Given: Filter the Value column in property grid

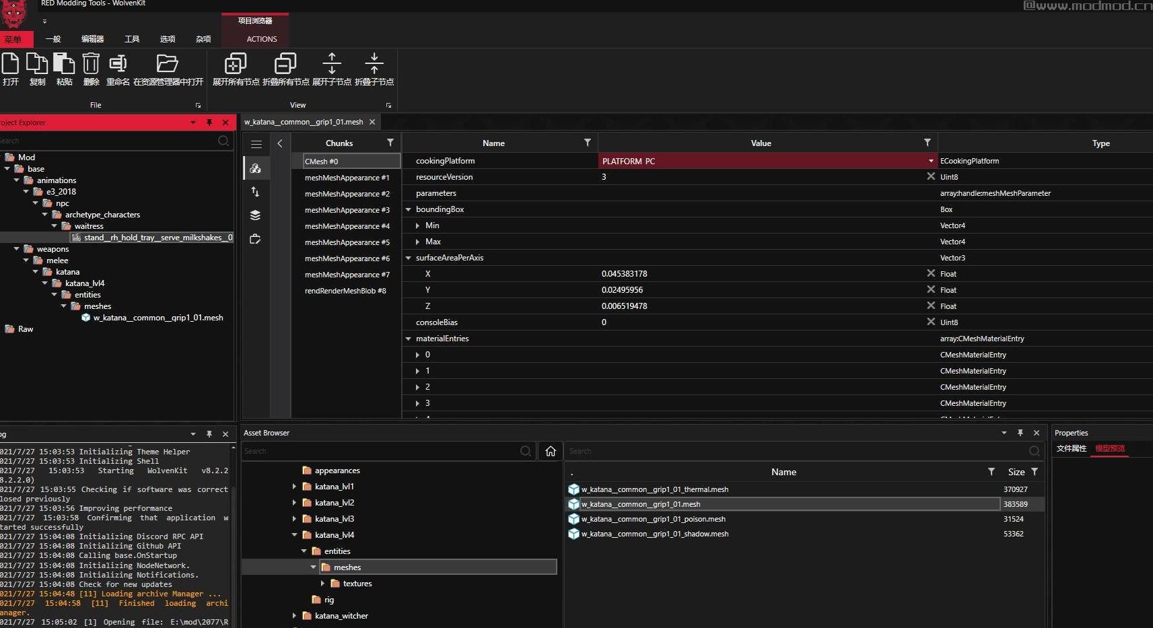Looking at the screenshot, I should [x=928, y=143].
